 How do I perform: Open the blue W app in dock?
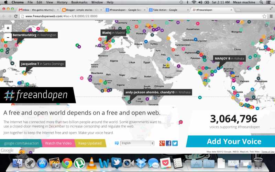tap(104, 163)
